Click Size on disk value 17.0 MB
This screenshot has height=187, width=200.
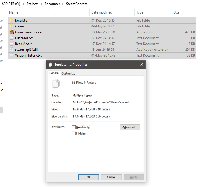point(91,117)
